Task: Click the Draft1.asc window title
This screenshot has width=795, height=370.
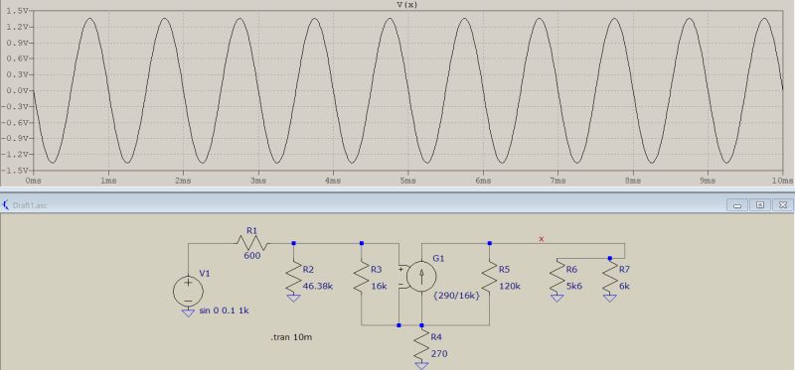Action: (30, 205)
